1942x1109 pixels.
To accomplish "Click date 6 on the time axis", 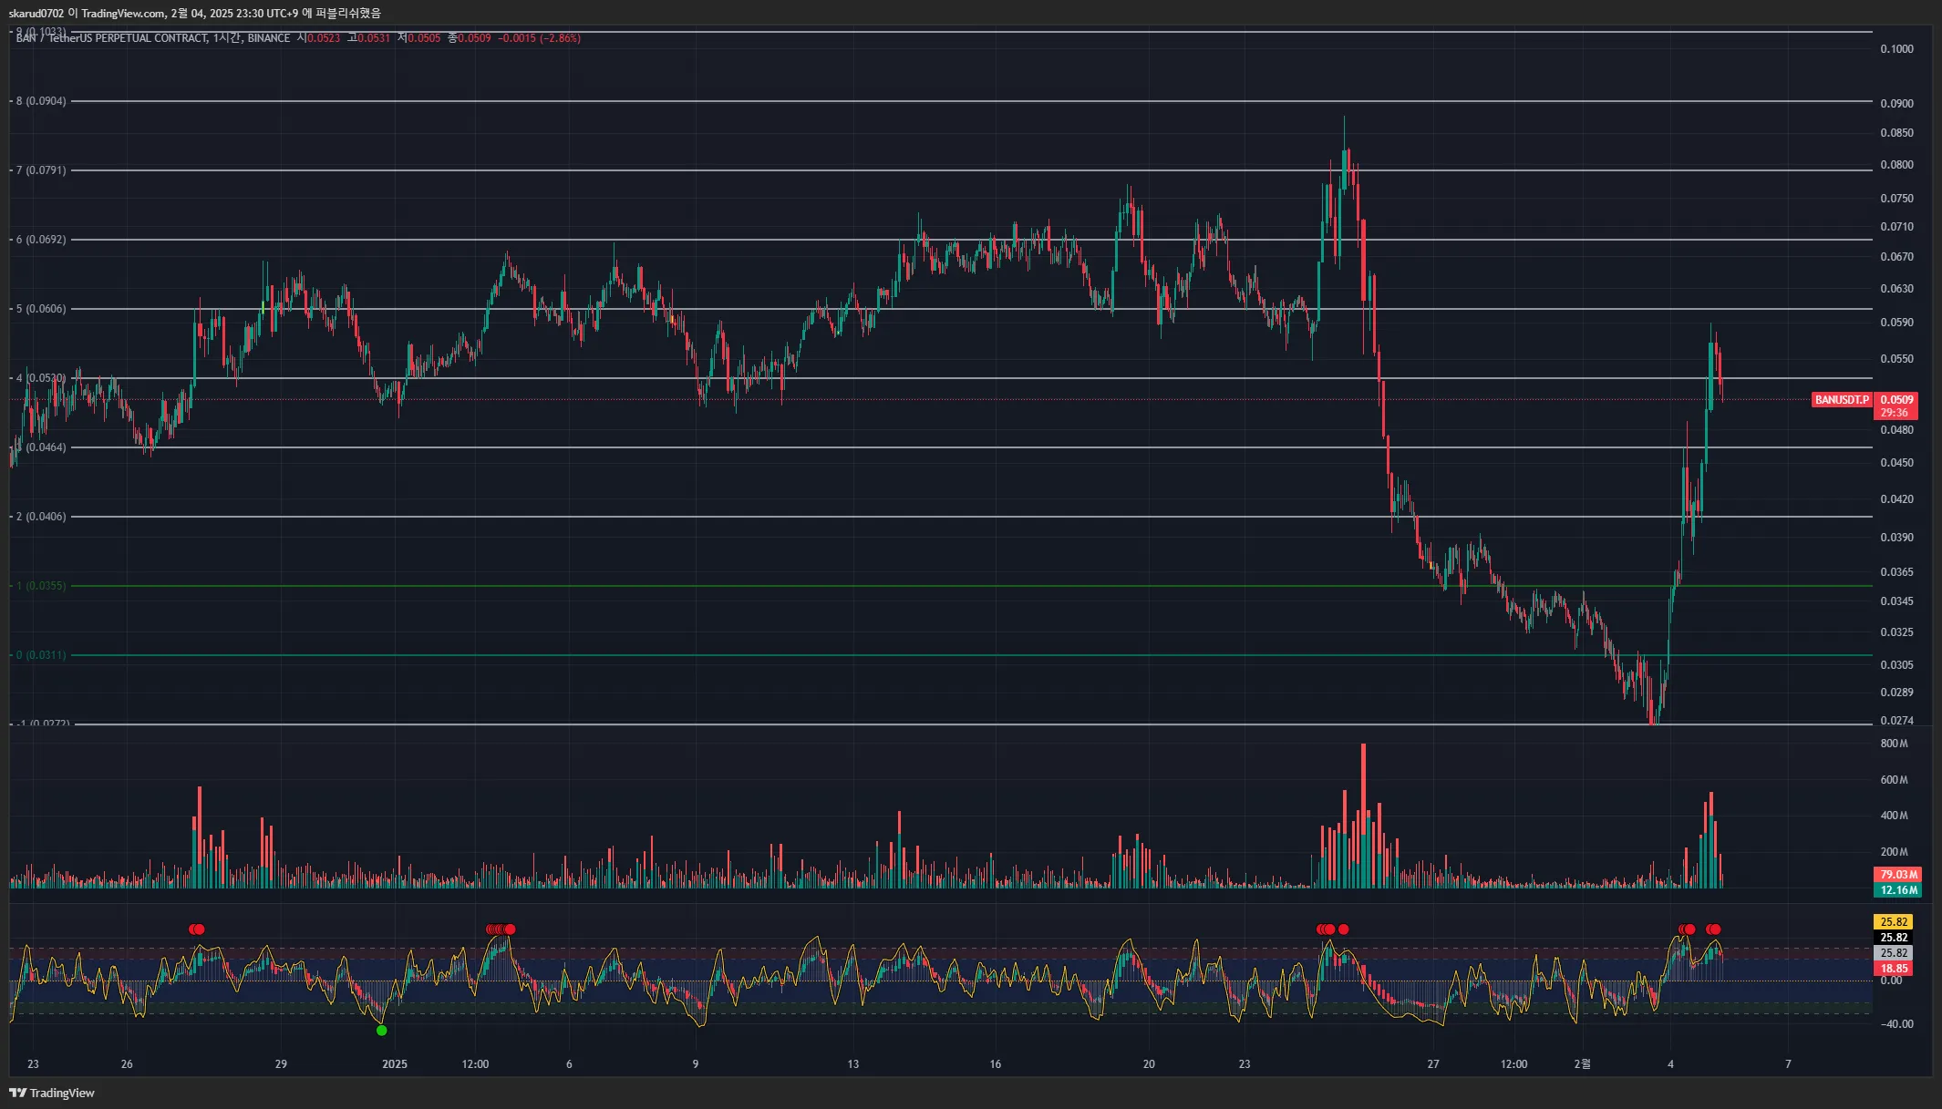I will (x=569, y=1064).
